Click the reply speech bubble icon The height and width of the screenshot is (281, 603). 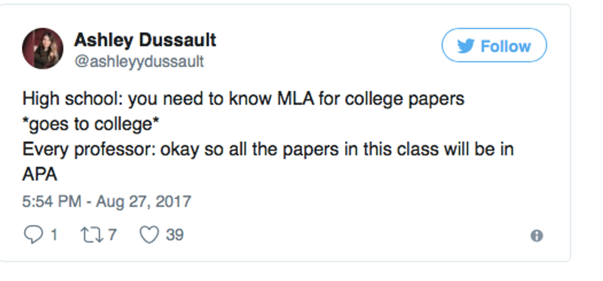[x=32, y=235]
